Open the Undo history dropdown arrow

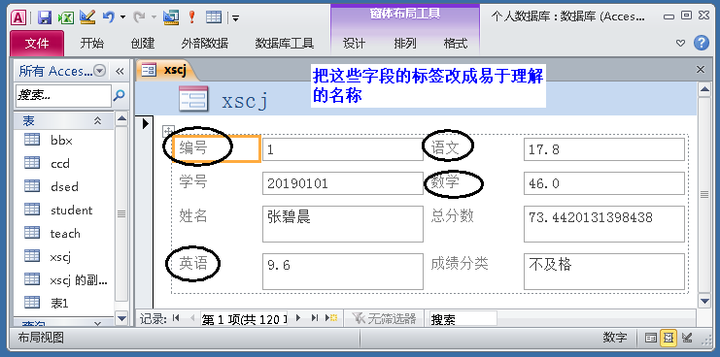(x=122, y=17)
